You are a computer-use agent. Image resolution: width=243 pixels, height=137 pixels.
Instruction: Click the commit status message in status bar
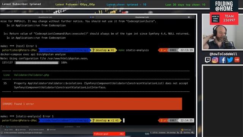[x=23, y=133]
